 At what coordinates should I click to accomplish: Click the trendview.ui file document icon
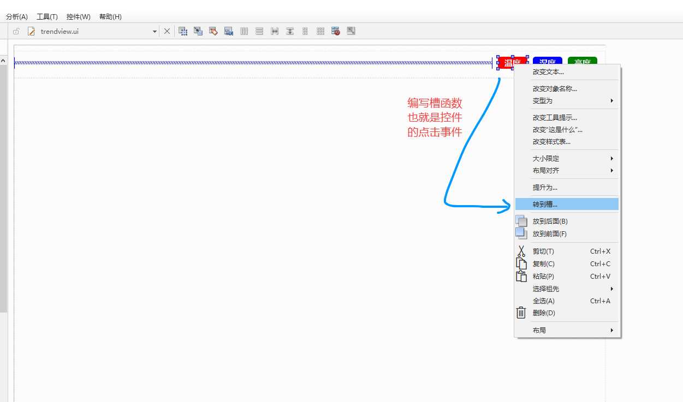click(31, 31)
